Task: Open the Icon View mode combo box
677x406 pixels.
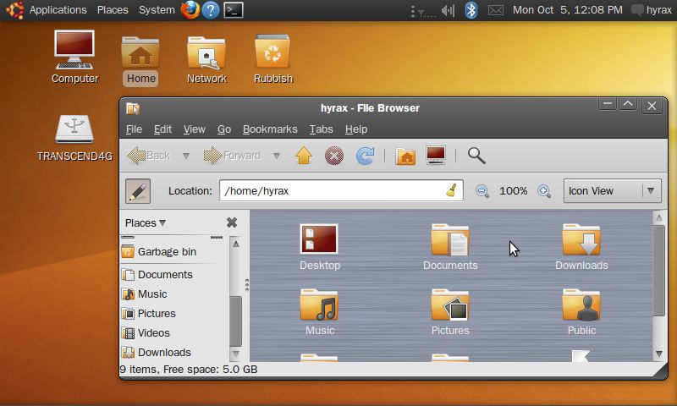Action: click(x=612, y=190)
